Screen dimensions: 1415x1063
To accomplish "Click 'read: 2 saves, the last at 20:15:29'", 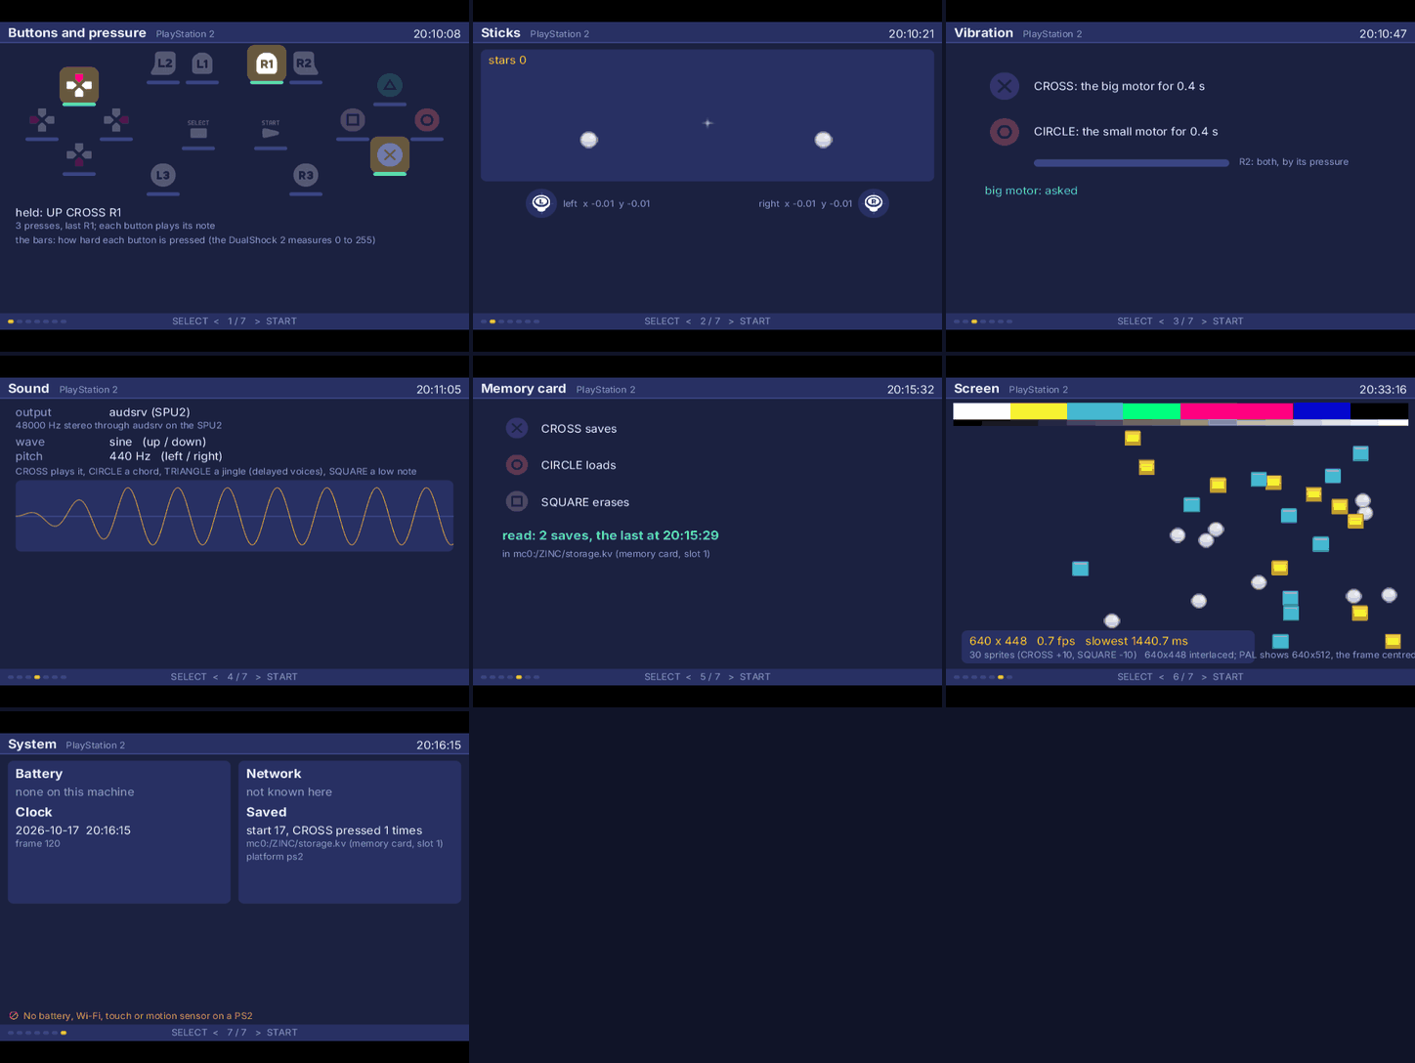I will point(610,535).
